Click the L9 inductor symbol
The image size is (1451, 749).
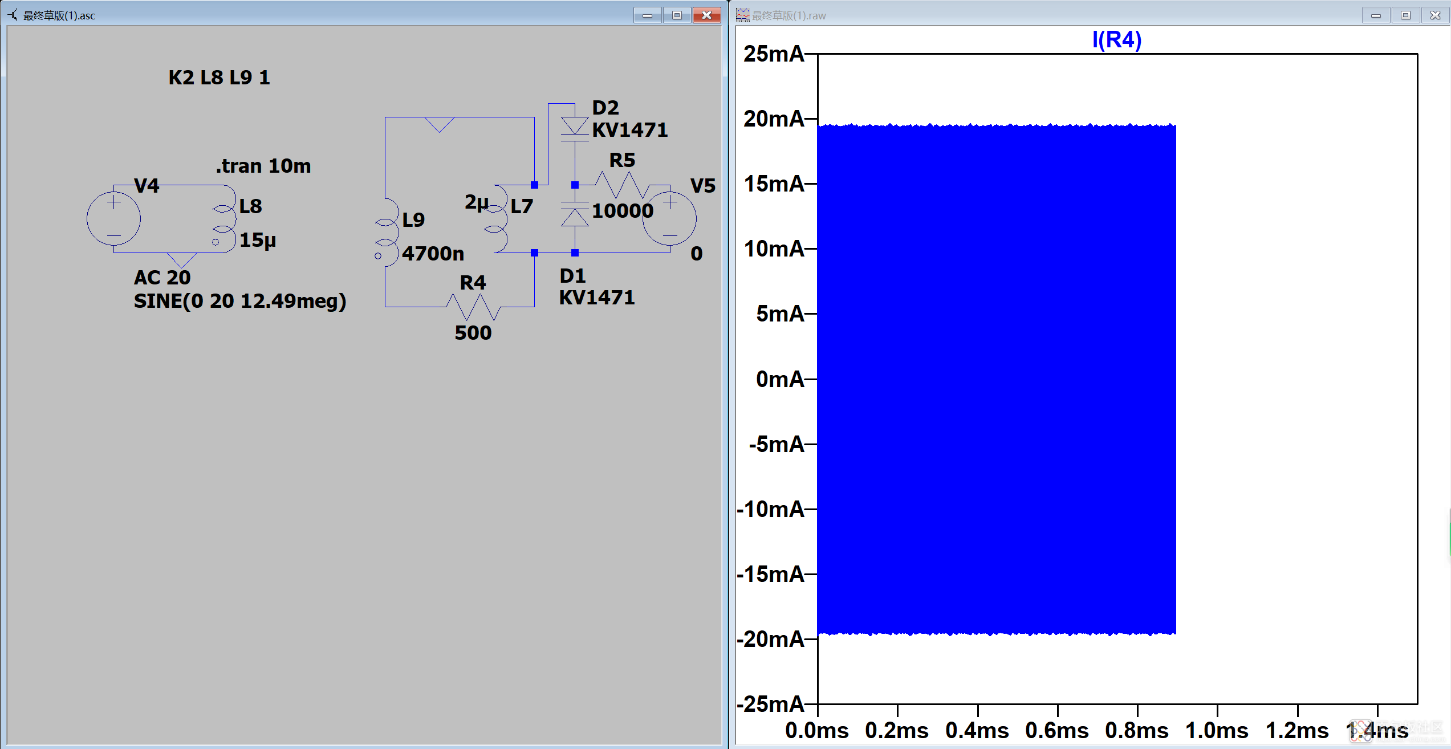[387, 233]
